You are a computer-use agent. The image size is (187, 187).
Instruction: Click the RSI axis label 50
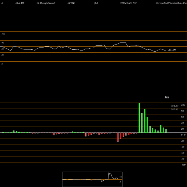click(3, 49)
